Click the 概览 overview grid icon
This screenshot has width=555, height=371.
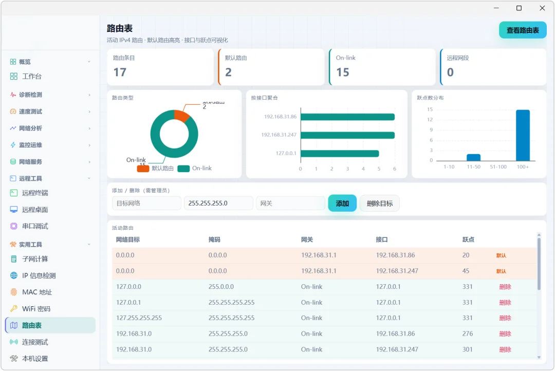pos(13,62)
